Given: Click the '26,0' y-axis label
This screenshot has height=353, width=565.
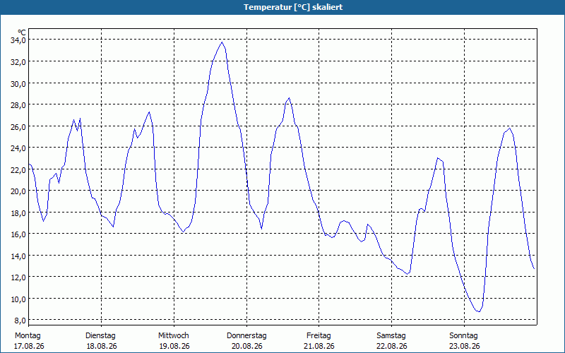Looking at the screenshot, I should click(x=18, y=126).
